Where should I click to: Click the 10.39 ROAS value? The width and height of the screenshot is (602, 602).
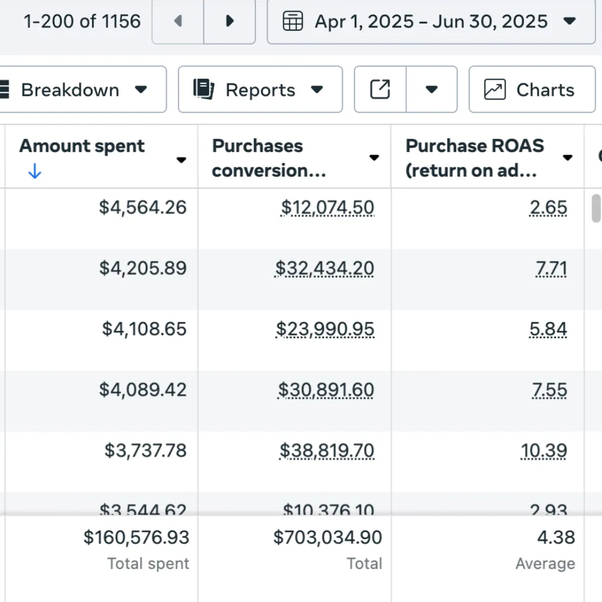[543, 450]
